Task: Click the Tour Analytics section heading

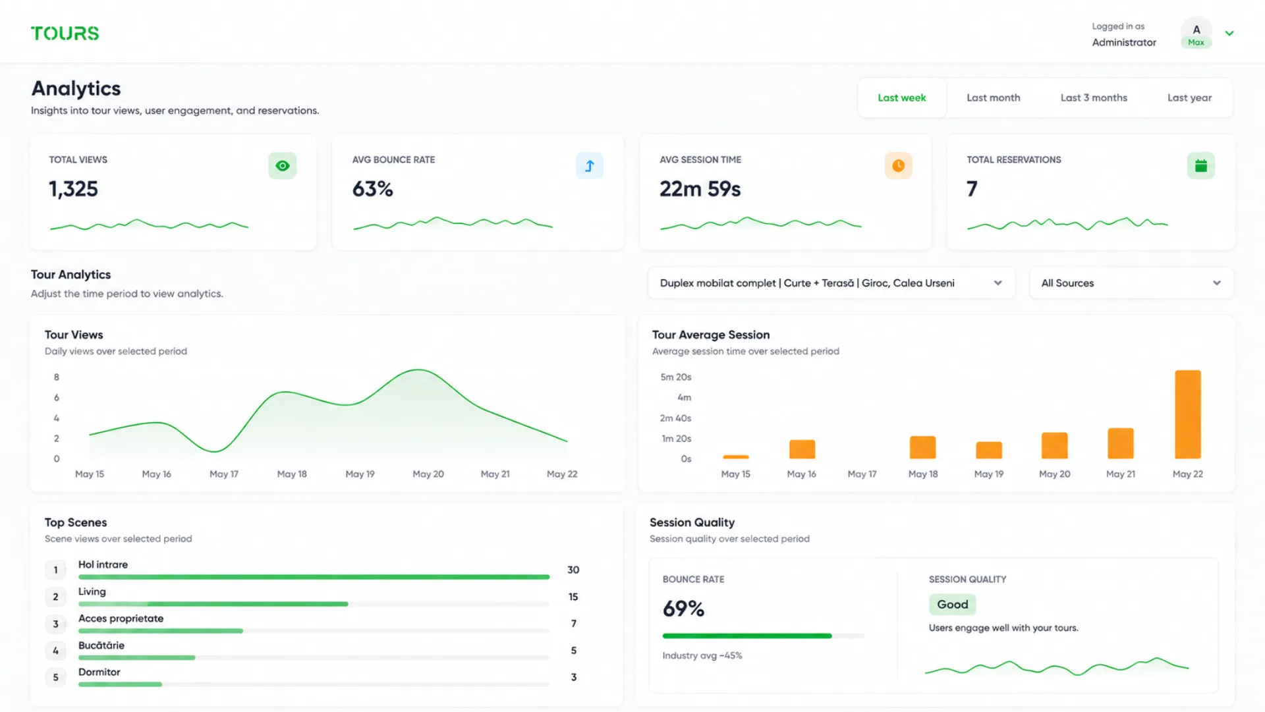Action: [x=70, y=275]
